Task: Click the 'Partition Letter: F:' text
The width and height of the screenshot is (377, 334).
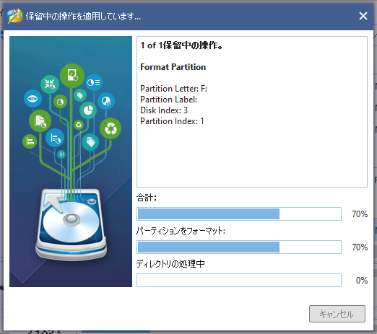Action: pyautogui.click(x=173, y=89)
